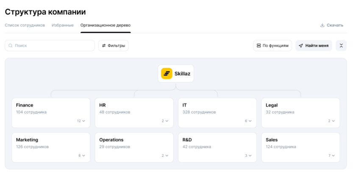The image size is (356, 172).
Task: Click the magnifier icon in search field
Action: [11, 46]
